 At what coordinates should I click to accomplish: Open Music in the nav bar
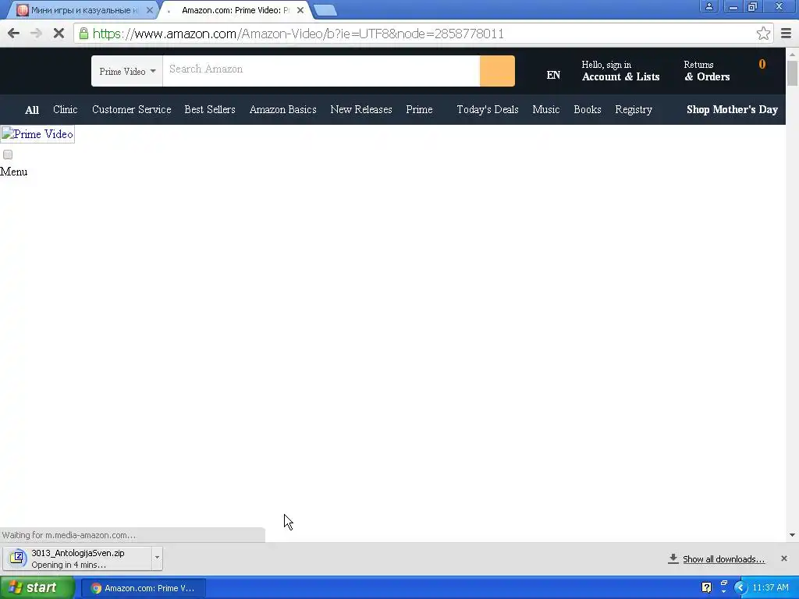545,109
